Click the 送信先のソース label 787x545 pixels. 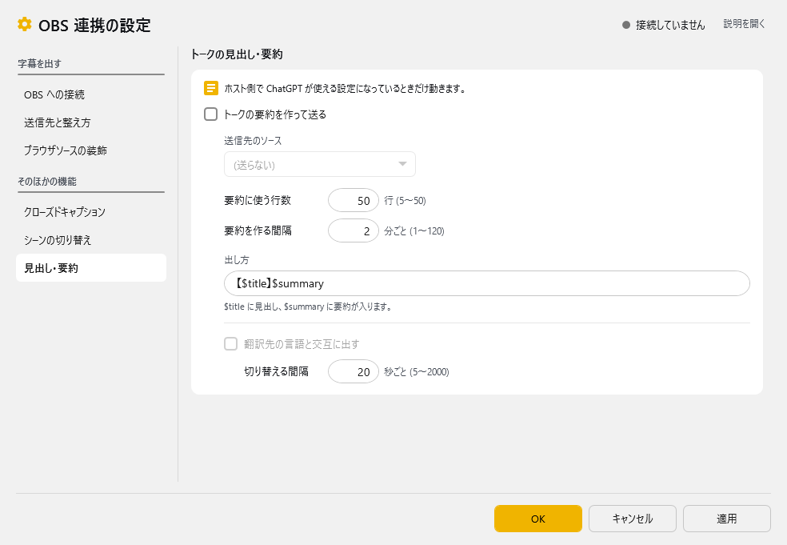pos(253,141)
